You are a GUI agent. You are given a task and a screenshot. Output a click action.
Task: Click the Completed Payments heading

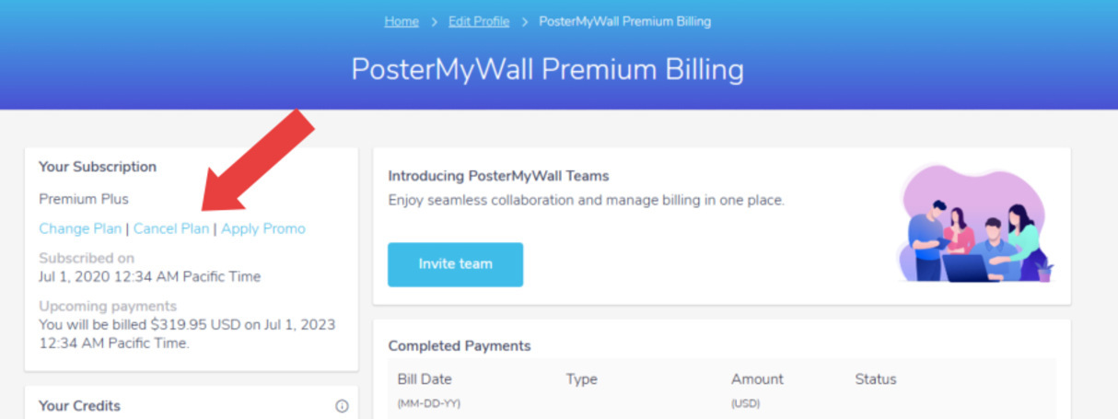(460, 346)
